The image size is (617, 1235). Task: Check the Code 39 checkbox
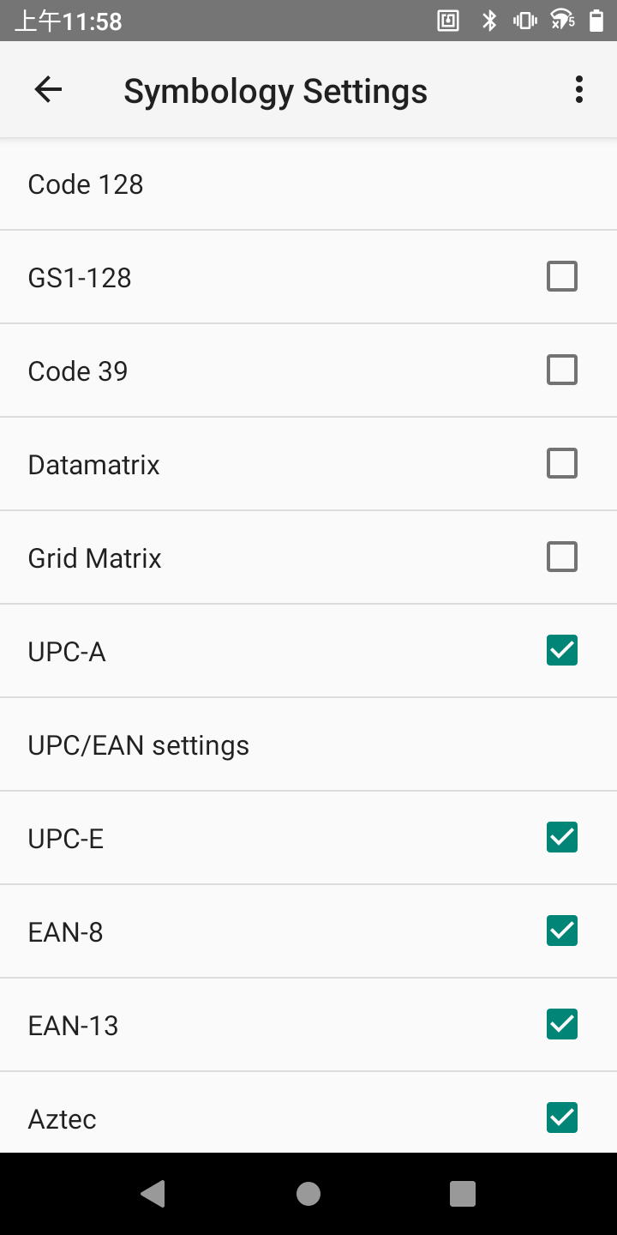click(562, 370)
